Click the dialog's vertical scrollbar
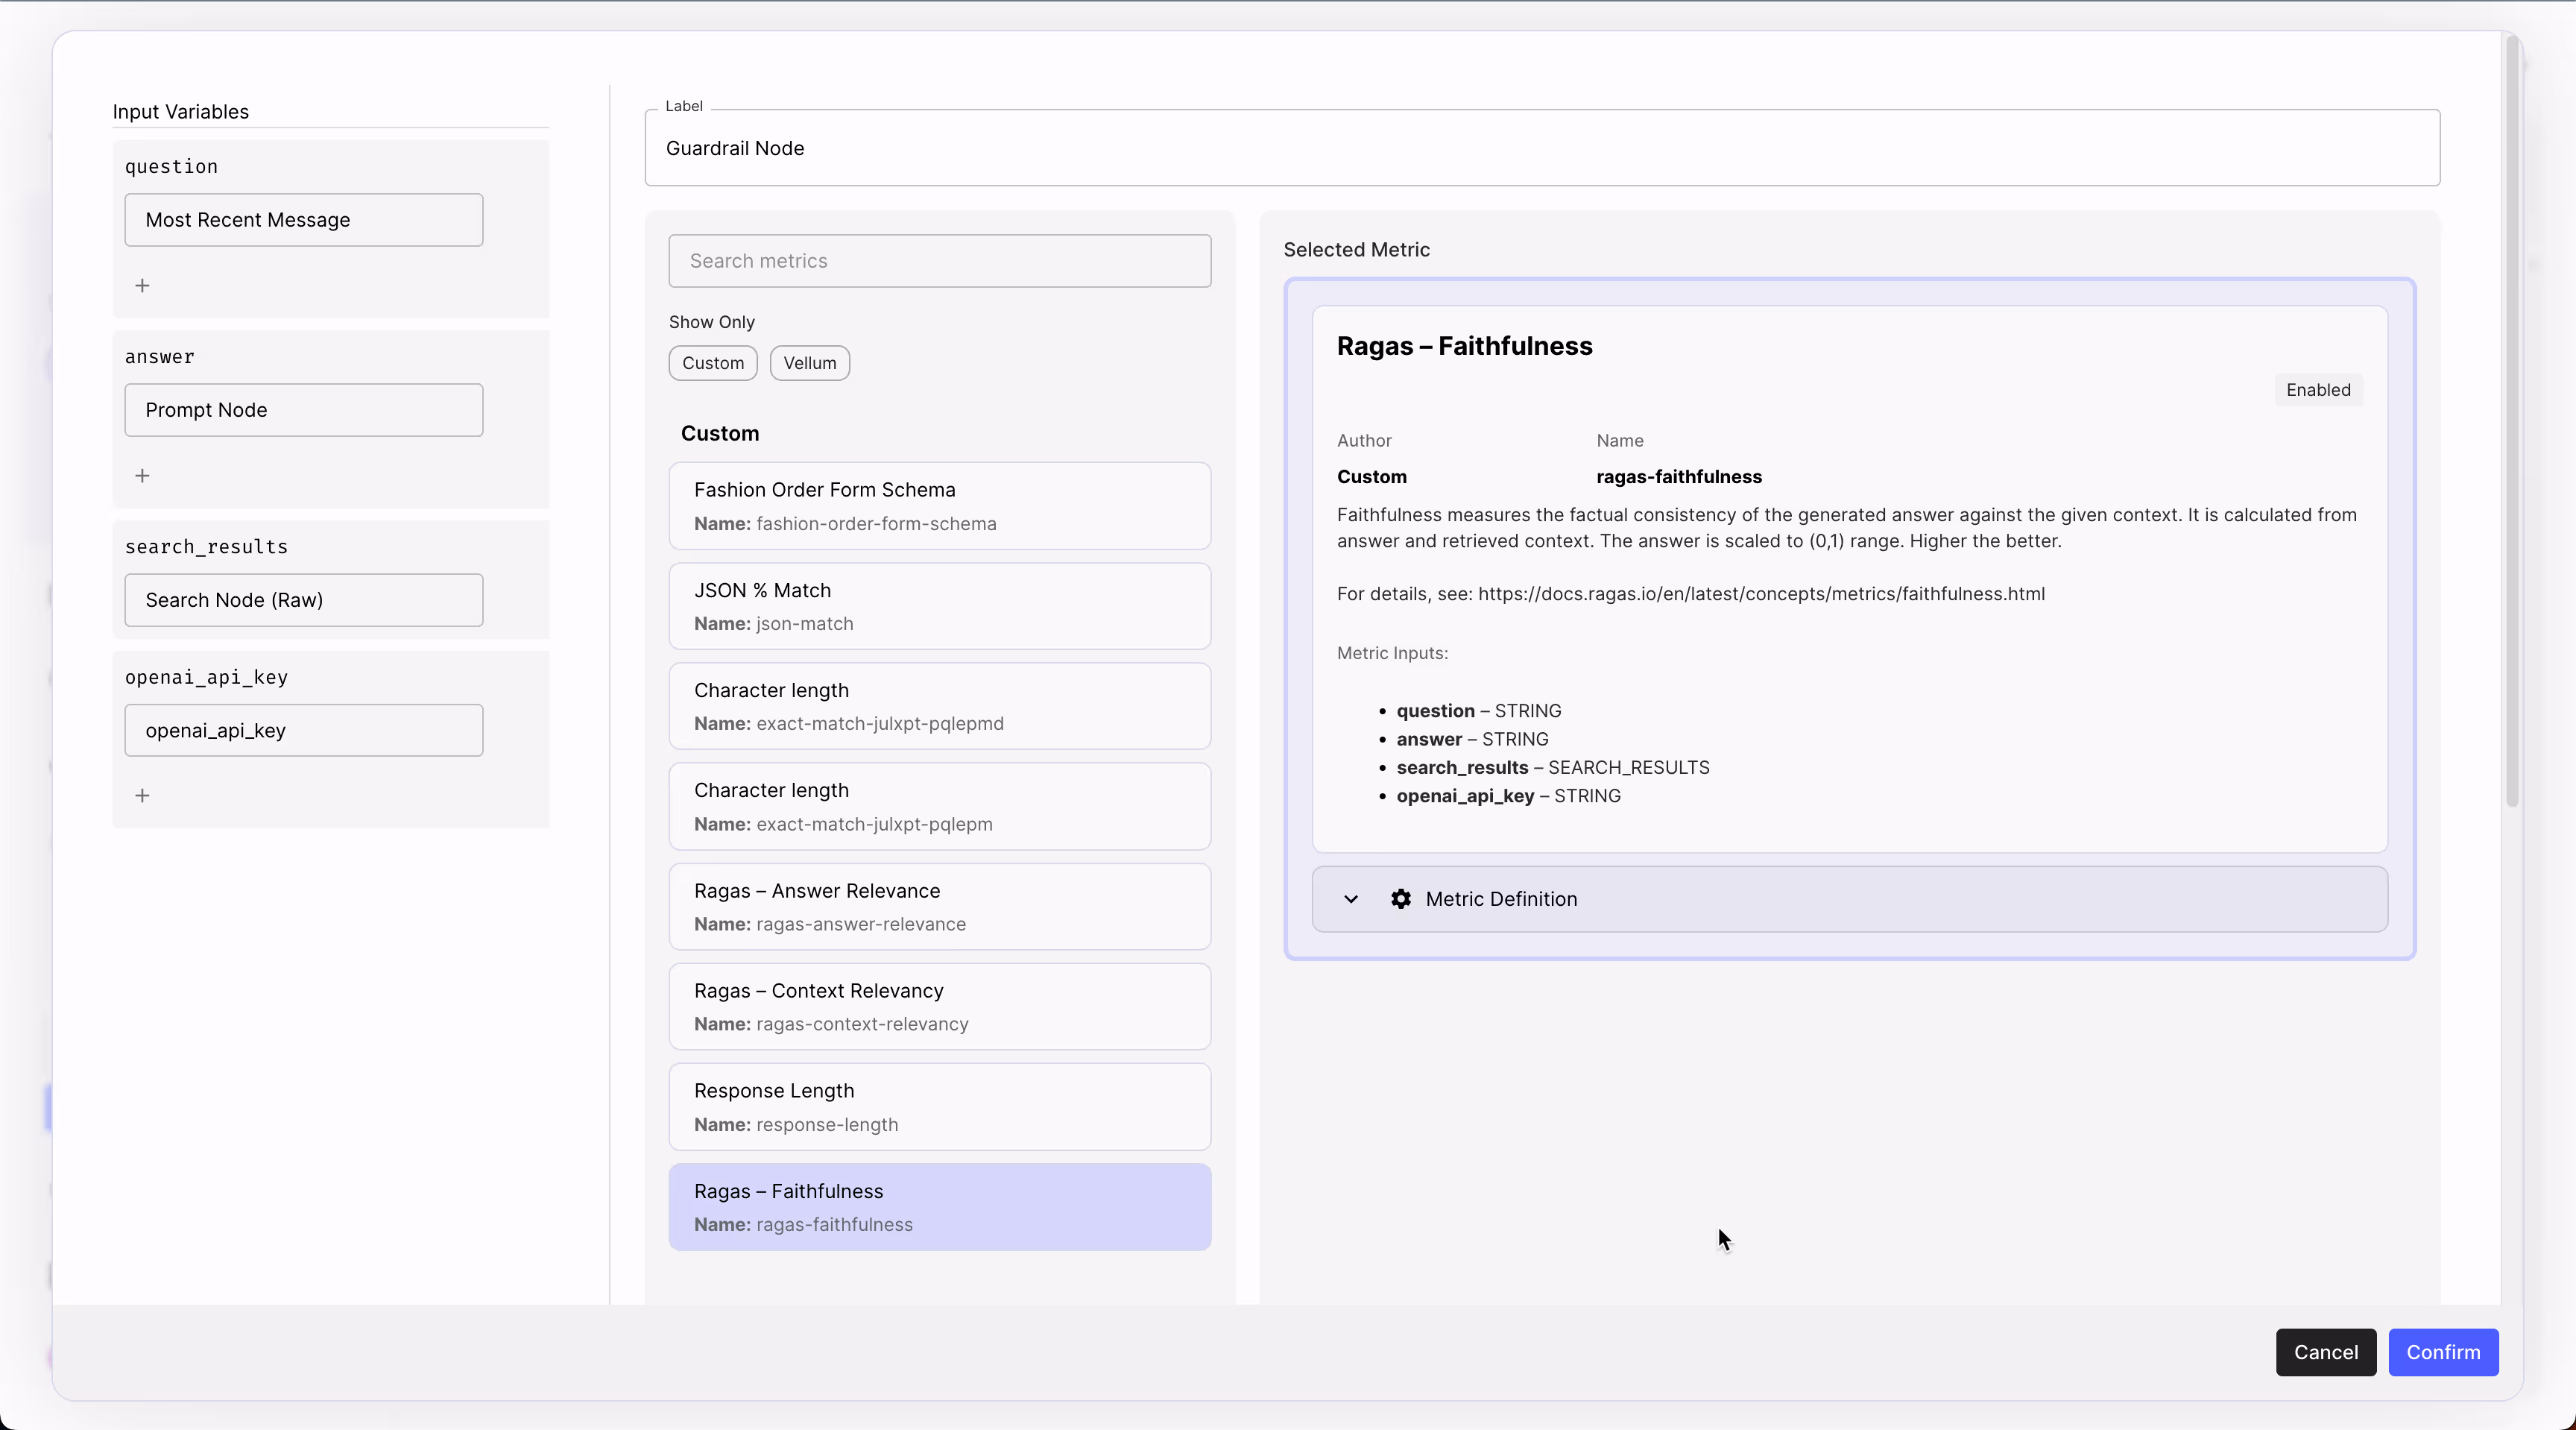The width and height of the screenshot is (2576, 1430). point(2511,420)
